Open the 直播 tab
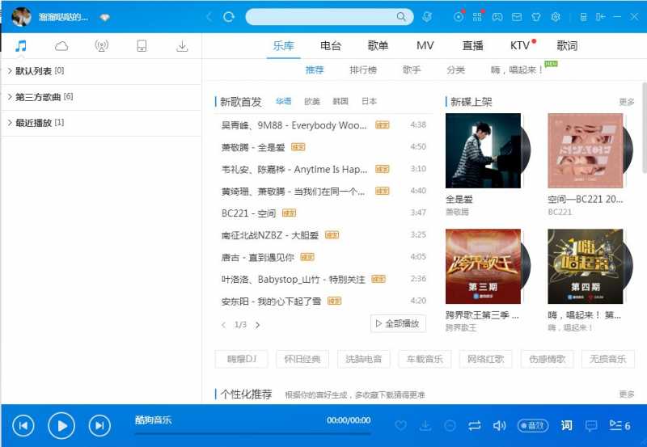 click(472, 45)
